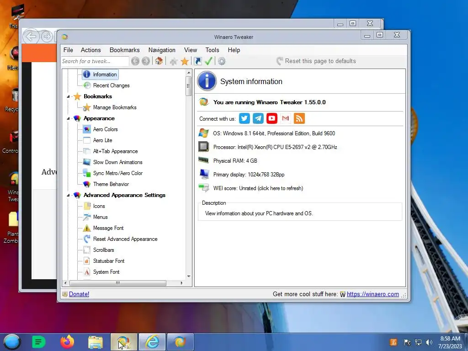The height and width of the screenshot is (351, 468).
Task: Click the volume speaker tray icon
Action: point(429,342)
